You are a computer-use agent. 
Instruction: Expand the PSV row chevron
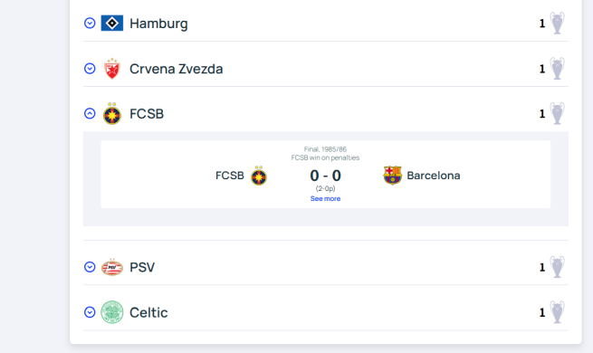point(90,267)
